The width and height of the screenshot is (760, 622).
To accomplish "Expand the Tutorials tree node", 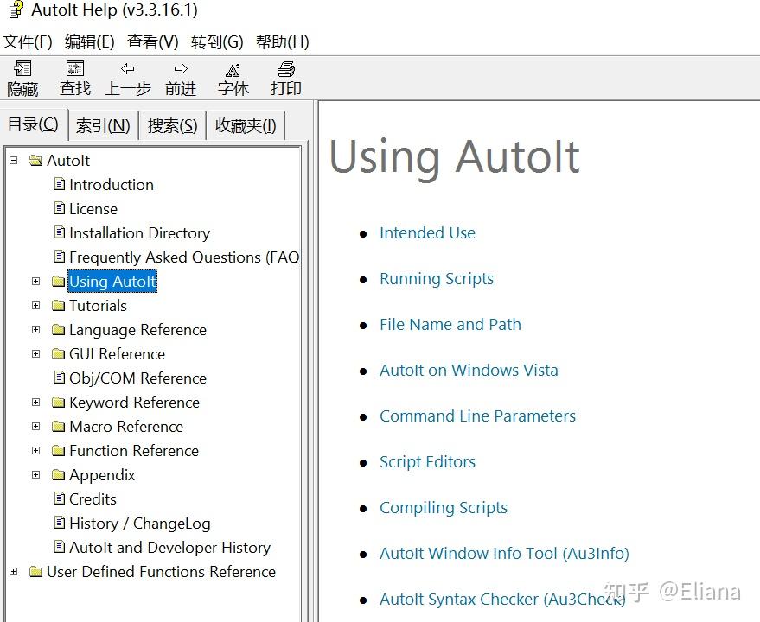I will (x=35, y=305).
